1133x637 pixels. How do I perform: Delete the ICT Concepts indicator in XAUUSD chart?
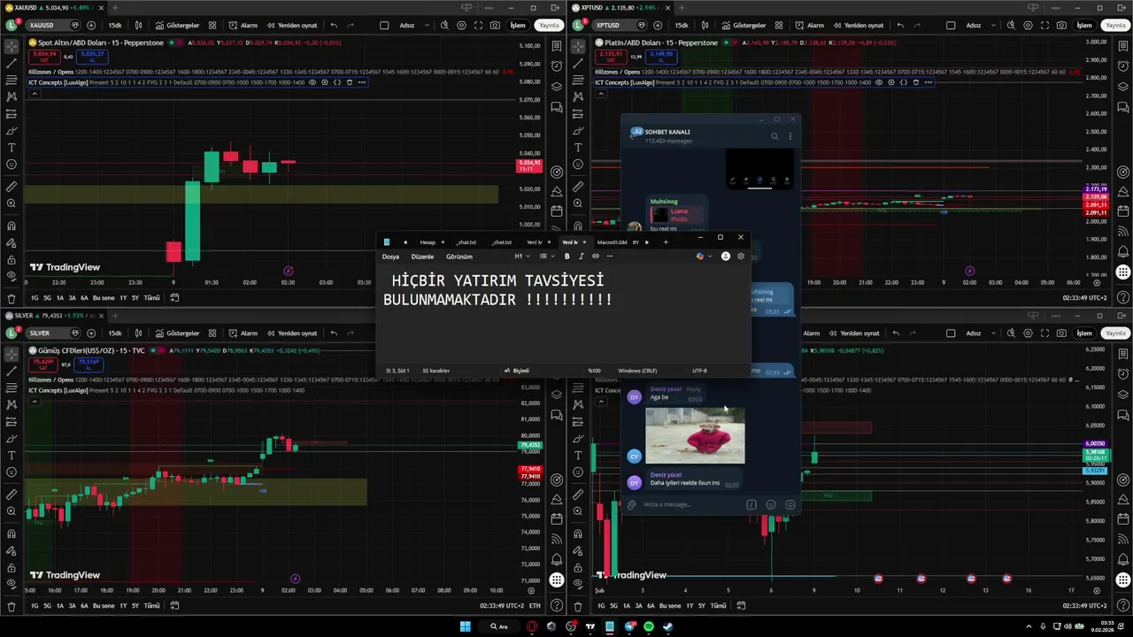(350, 82)
